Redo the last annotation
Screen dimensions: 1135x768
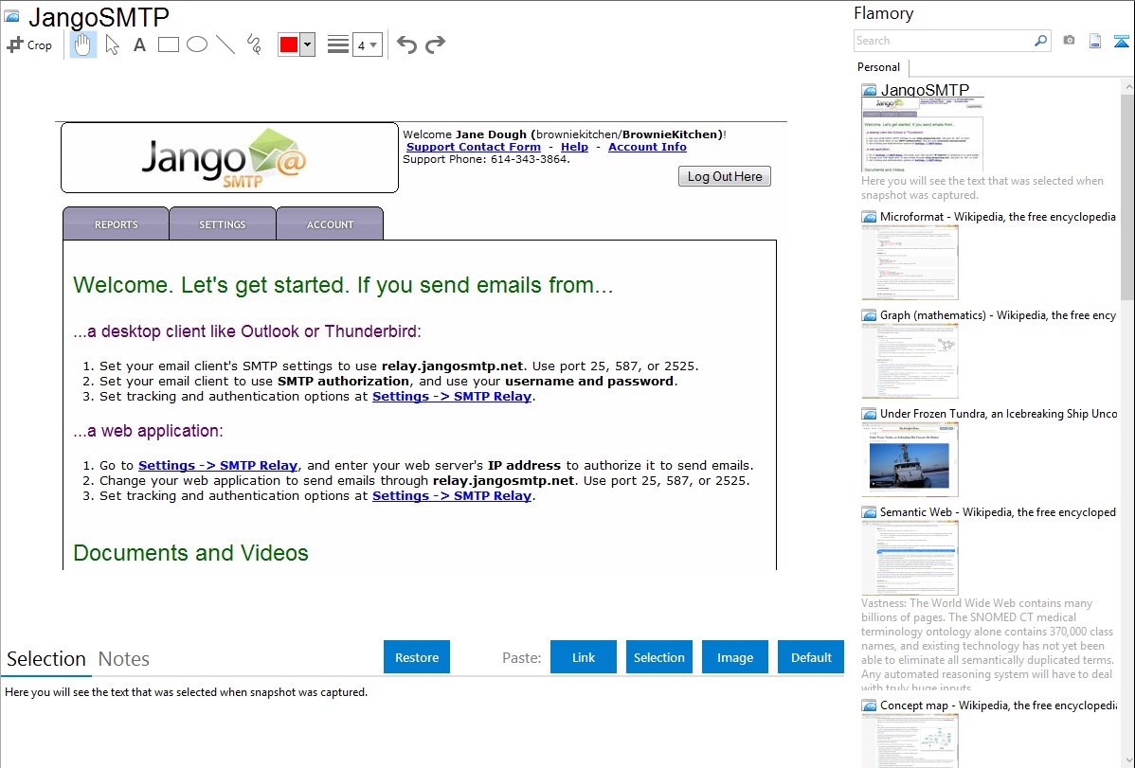[435, 45]
